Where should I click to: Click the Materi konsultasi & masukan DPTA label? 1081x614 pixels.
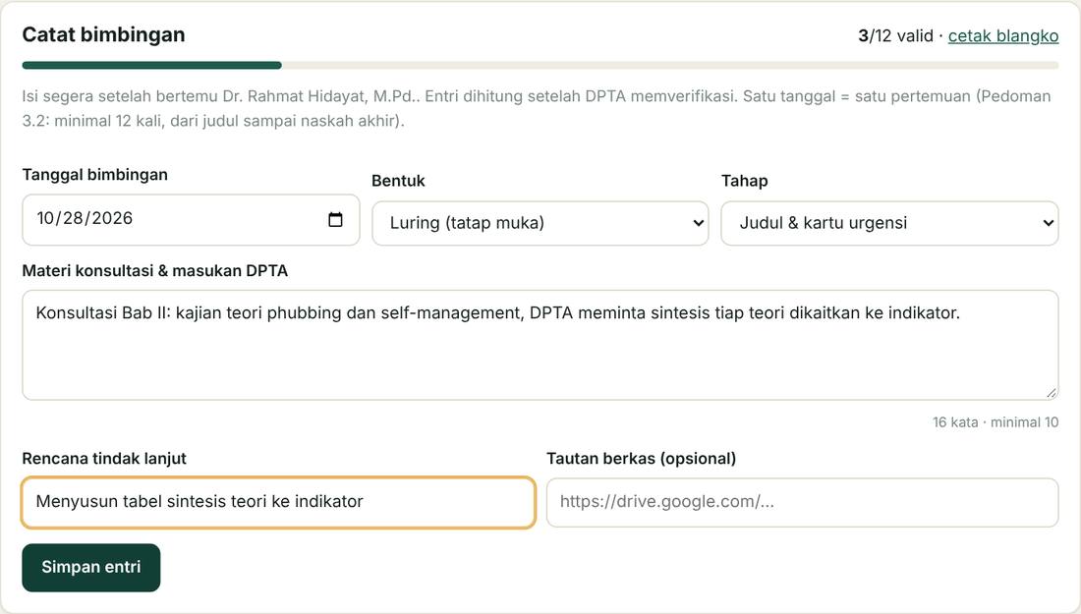coord(155,271)
